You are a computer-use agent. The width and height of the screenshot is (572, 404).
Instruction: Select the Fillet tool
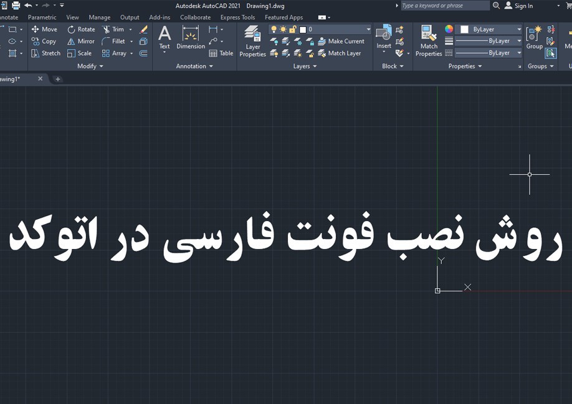tap(113, 41)
